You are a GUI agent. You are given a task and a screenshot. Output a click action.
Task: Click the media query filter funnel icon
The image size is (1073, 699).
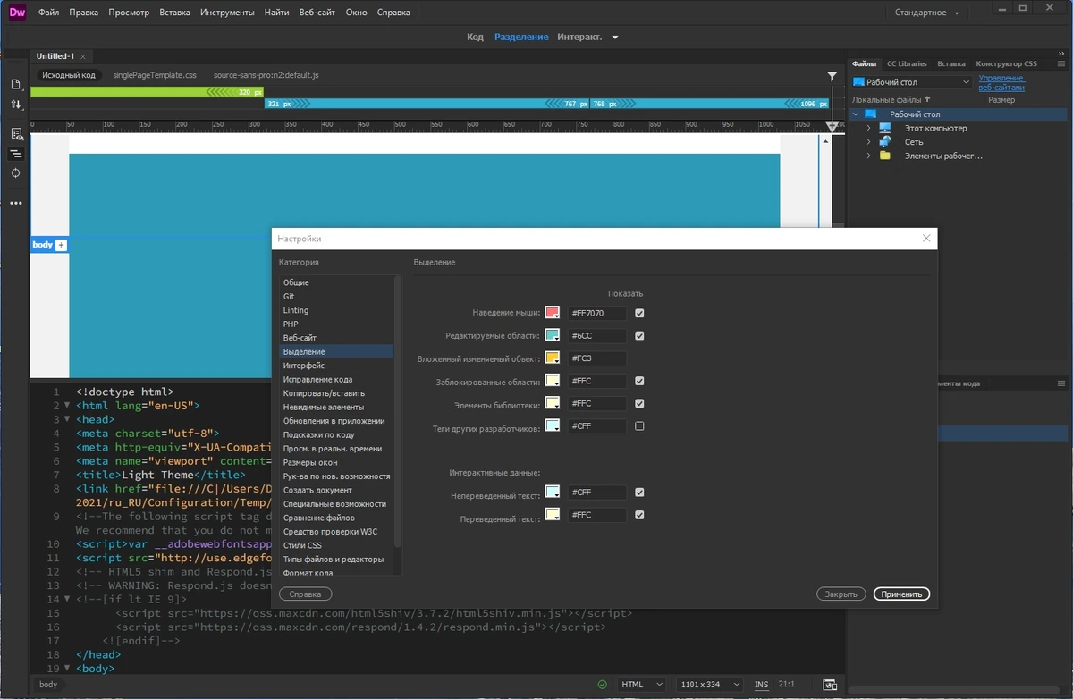pos(832,77)
